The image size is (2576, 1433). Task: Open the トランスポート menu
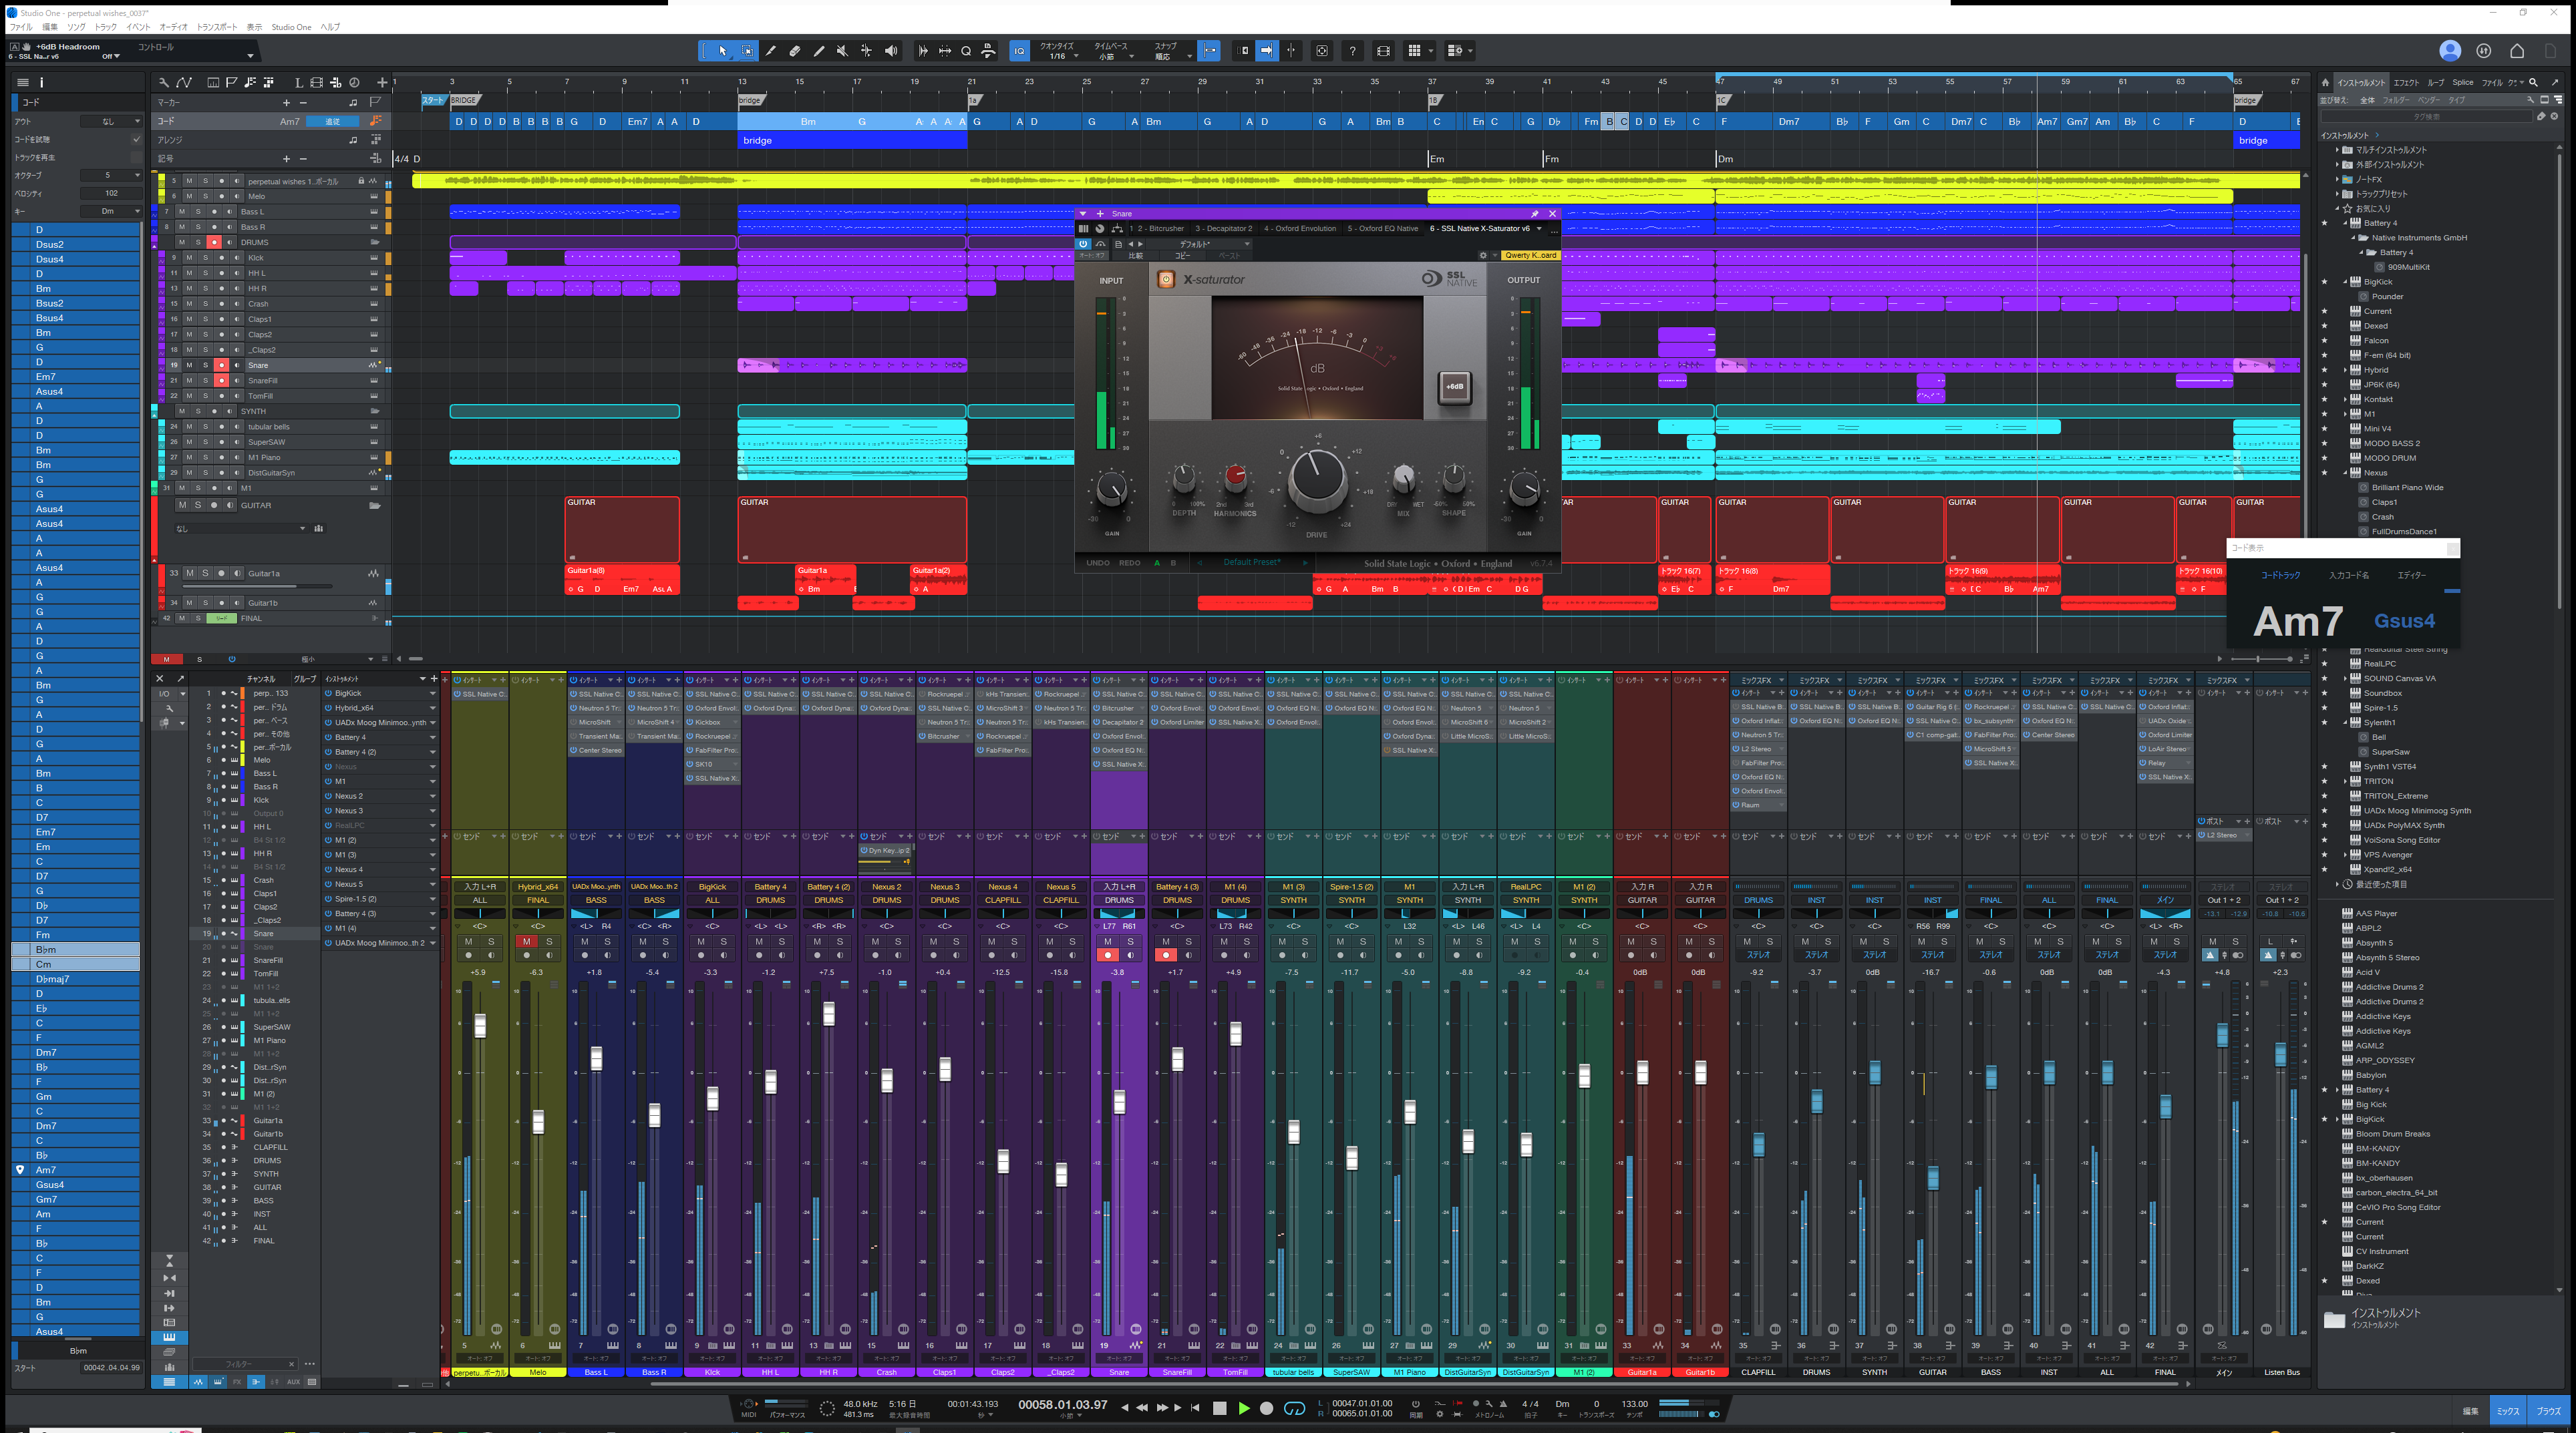216,27
